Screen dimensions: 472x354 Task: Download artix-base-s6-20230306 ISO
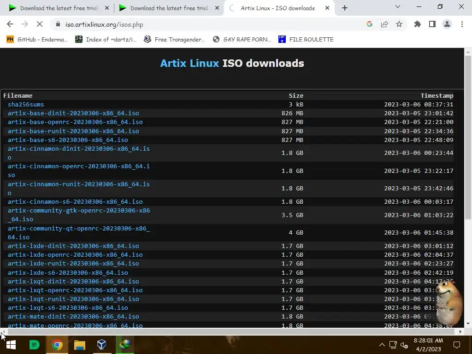(68, 140)
